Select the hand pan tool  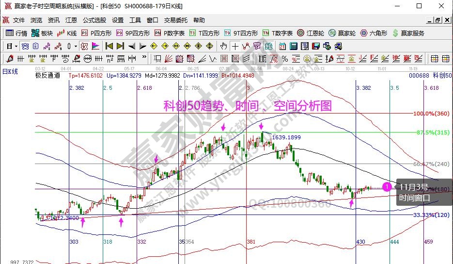tap(223, 46)
